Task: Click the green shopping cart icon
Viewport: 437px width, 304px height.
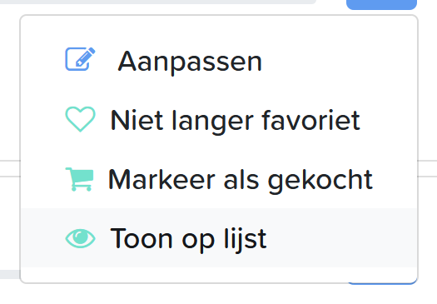Action: [x=79, y=179]
